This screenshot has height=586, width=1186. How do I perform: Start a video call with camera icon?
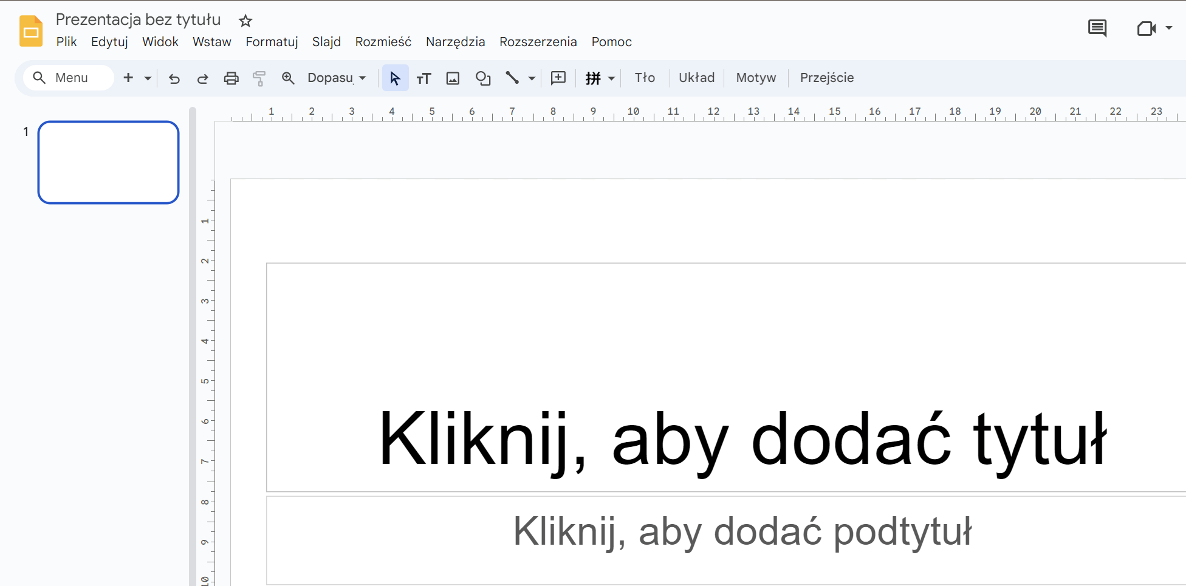[1147, 28]
